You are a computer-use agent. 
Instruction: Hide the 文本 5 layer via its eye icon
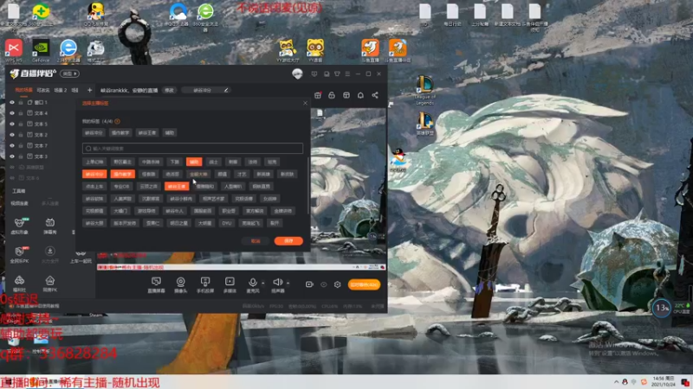coord(12,124)
